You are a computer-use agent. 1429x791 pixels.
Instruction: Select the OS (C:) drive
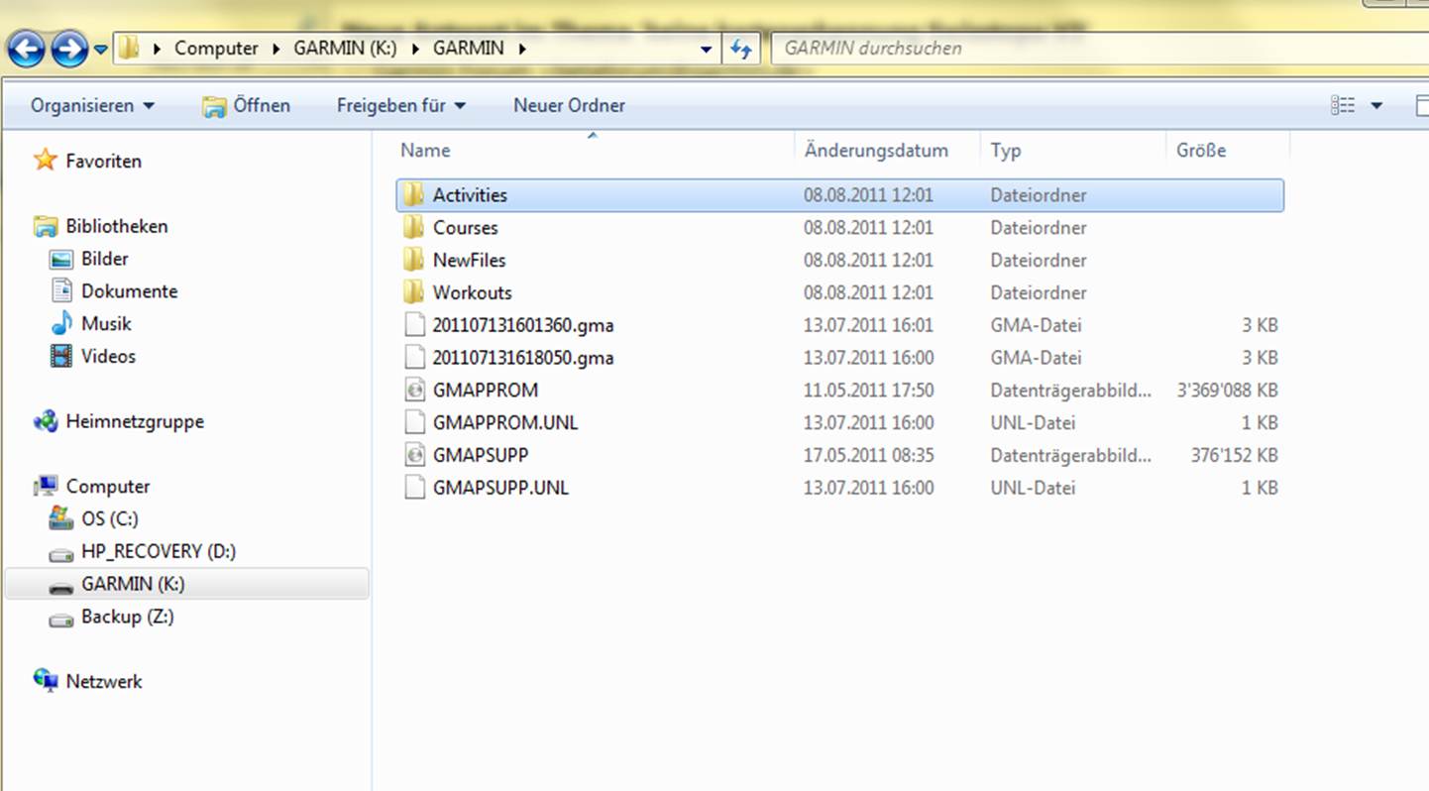pos(110,518)
